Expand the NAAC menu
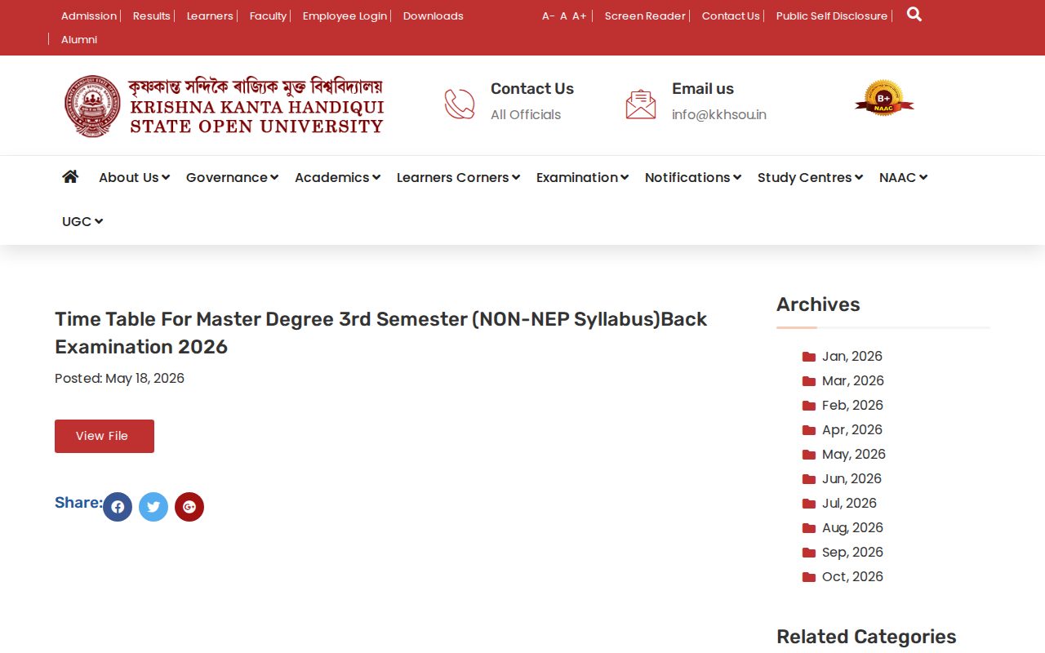The image size is (1045, 653). click(x=903, y=177)
